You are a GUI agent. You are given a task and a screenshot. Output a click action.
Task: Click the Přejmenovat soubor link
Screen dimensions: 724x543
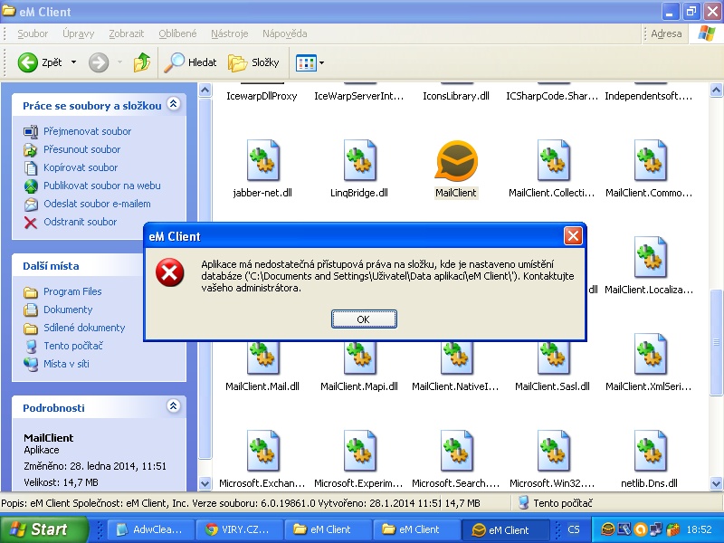87,131
